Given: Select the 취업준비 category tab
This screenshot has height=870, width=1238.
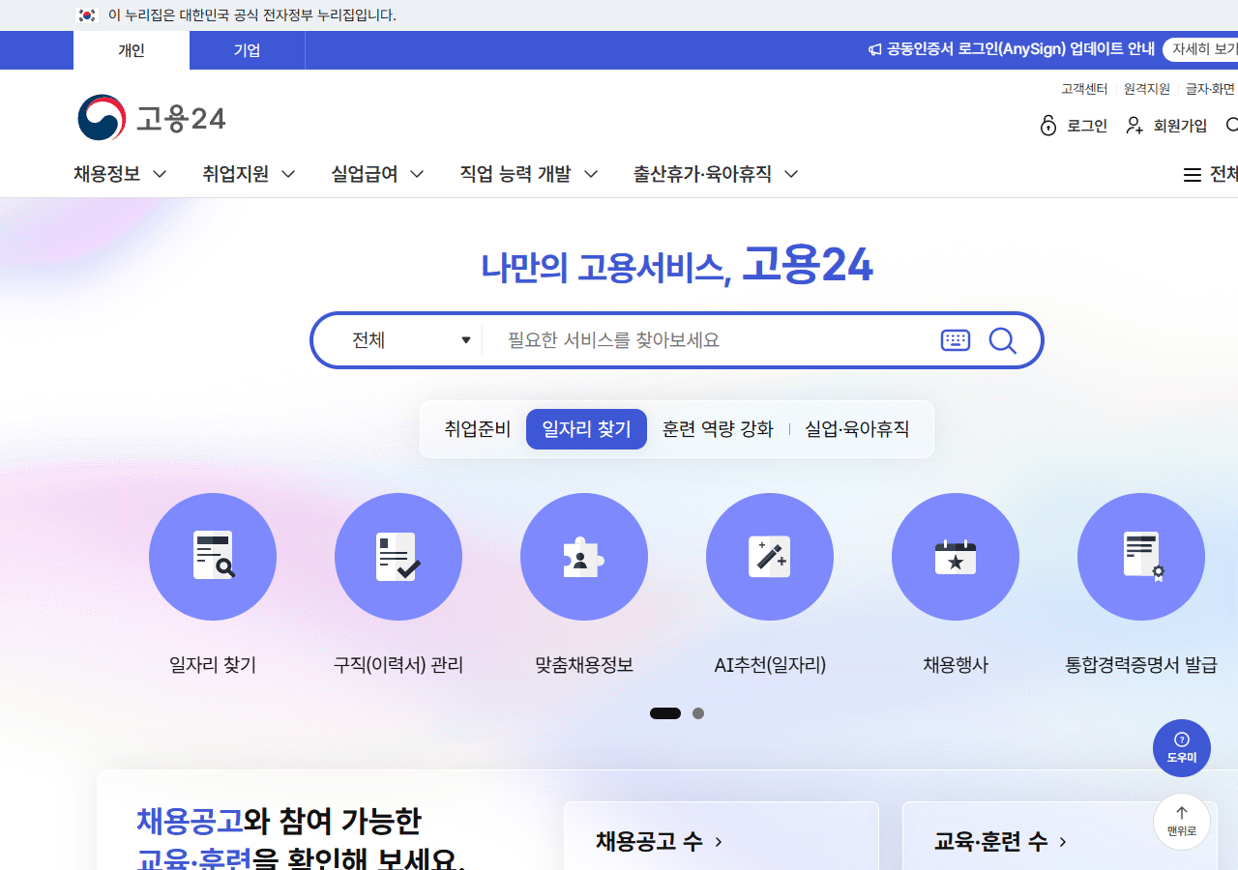Looking at the screenshot, I should (x=478, y=429).
